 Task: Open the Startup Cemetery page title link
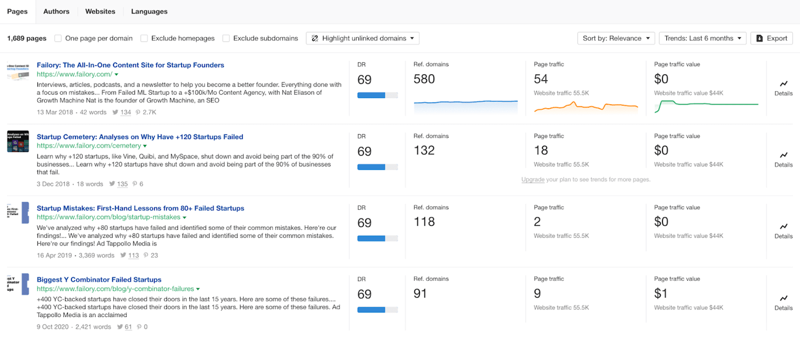point(139,137)
